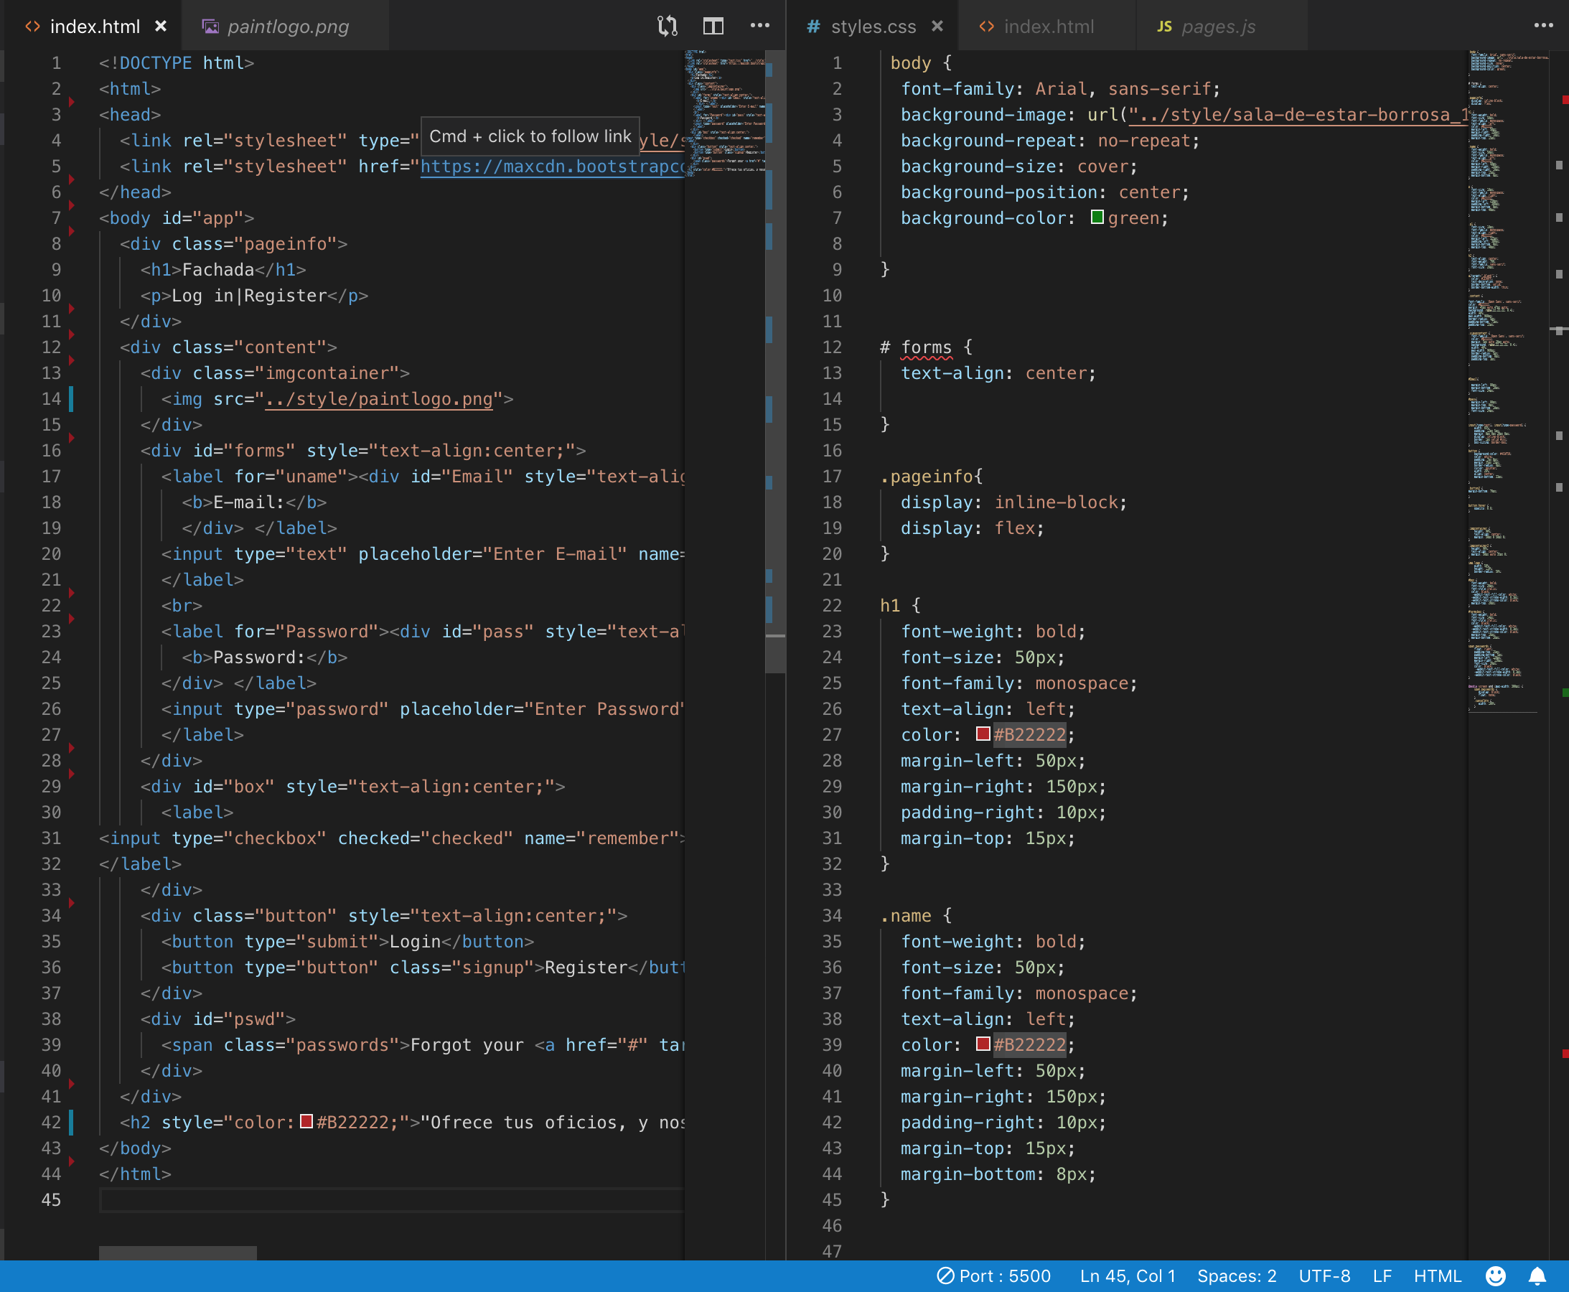This screenshot has height=1292, width=1569.
Task: Click the LF end-of-line selector
Action: 1382,1276
